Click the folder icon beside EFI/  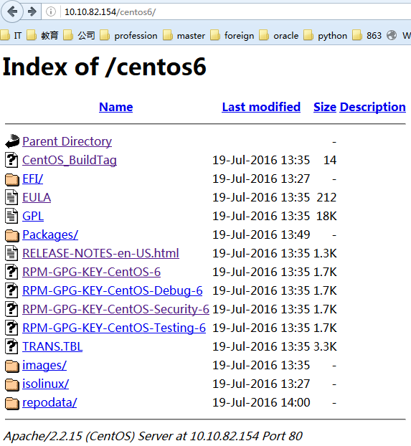point(12,179)
